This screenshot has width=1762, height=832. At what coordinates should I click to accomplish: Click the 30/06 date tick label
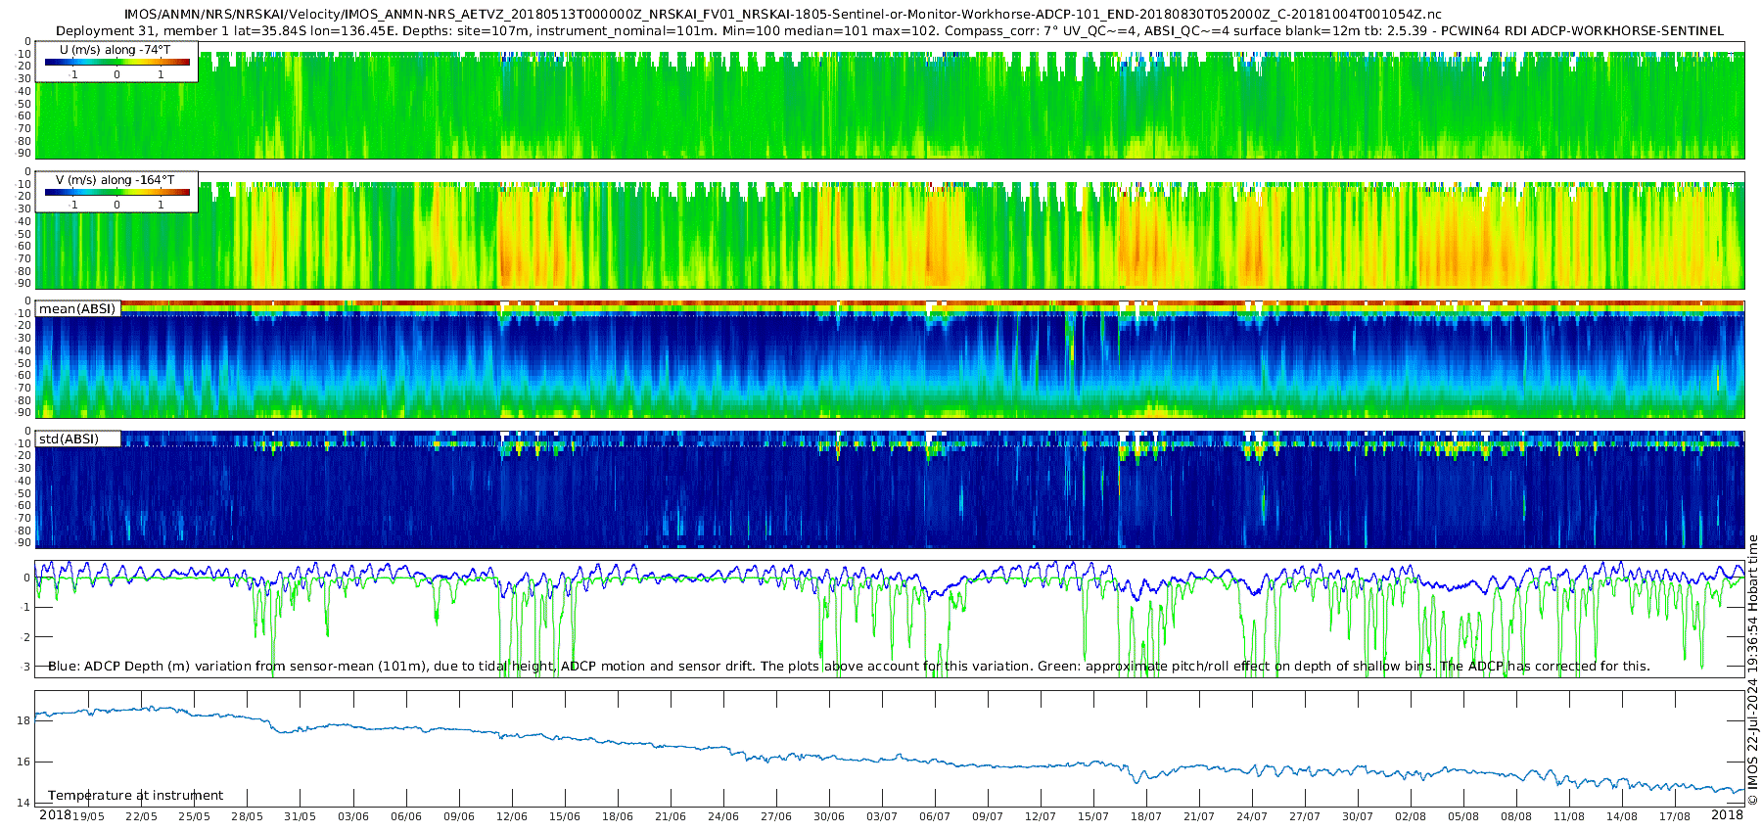829,816
